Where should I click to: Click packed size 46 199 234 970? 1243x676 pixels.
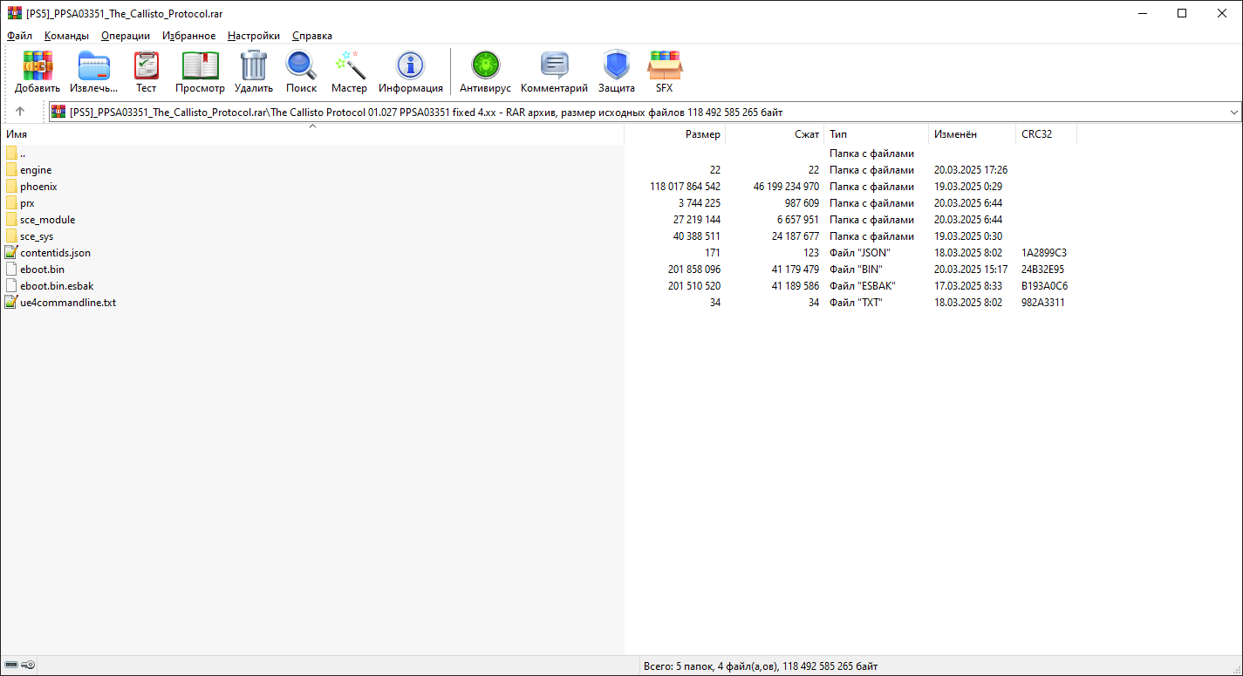click(786, 187)
